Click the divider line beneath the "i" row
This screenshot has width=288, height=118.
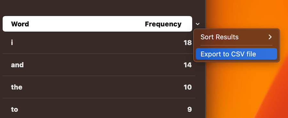99,53
